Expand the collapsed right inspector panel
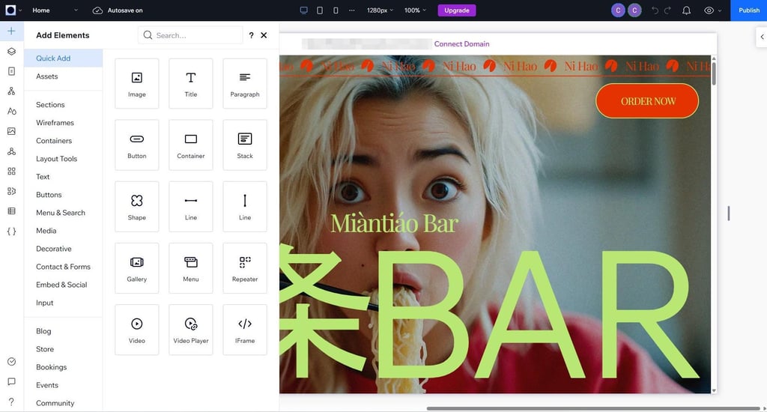Viewport: 767px width, 412px height. coord(762,37)
